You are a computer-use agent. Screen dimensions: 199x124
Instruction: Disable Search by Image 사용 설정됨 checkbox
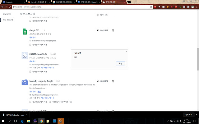(98, 81)
